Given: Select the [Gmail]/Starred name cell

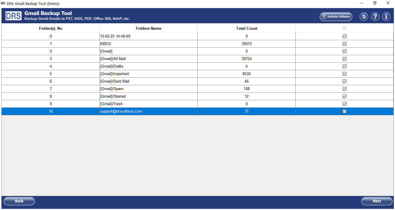Looking at the screenshot, I should click(x=148, y=96).
